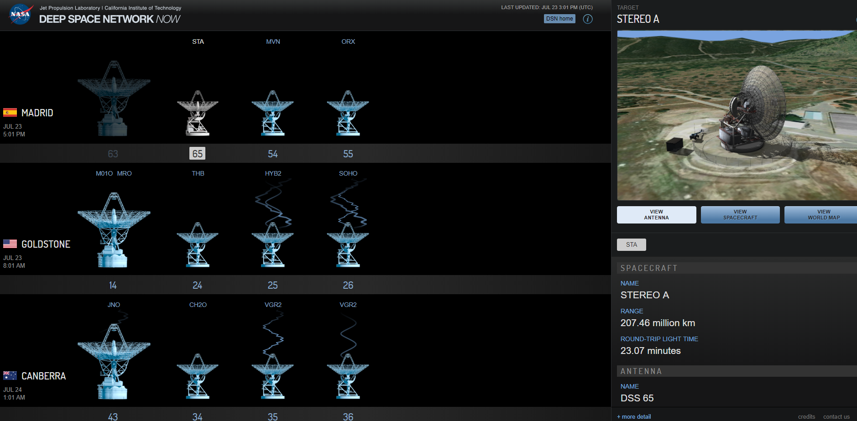857x421 pixels.
Task: Expand more detail section
Action: pos(634,416)
